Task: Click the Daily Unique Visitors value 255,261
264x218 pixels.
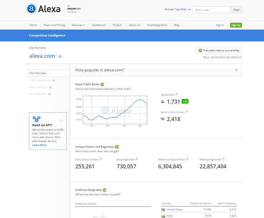Action: [85, 166]
